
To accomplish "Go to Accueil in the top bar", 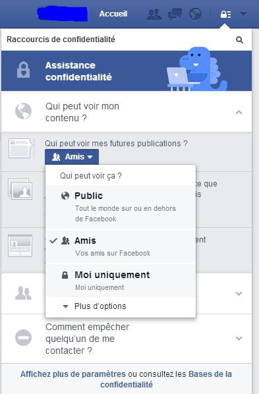I will click(x=113, y=14).
